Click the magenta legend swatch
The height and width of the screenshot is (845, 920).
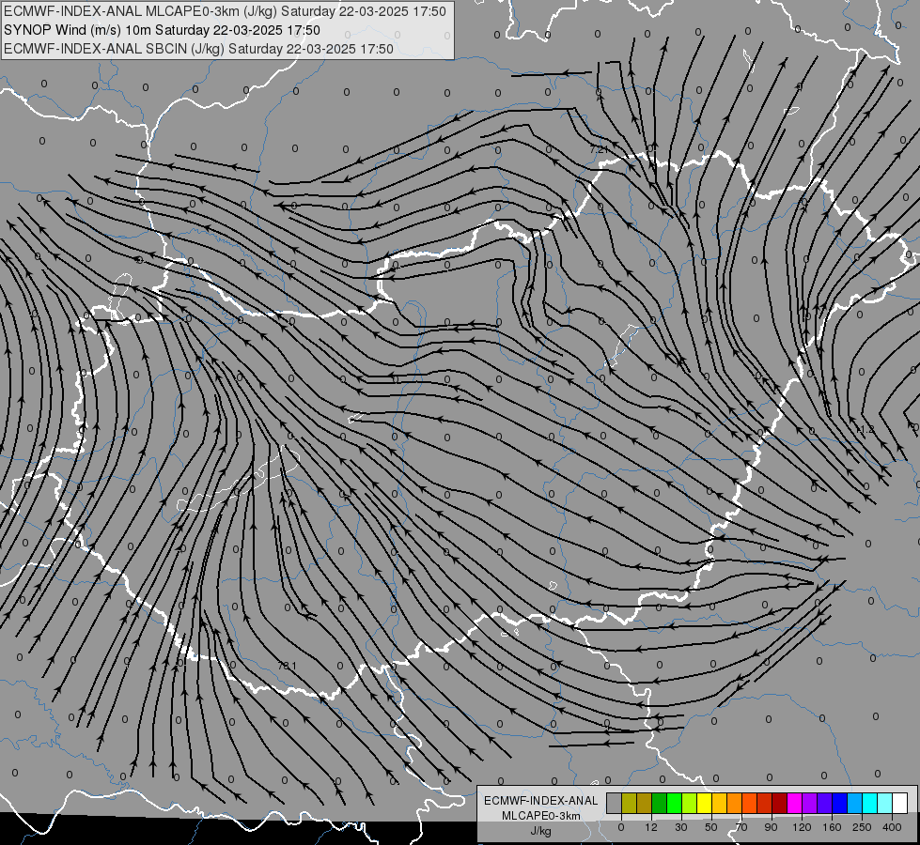[794, 803]
